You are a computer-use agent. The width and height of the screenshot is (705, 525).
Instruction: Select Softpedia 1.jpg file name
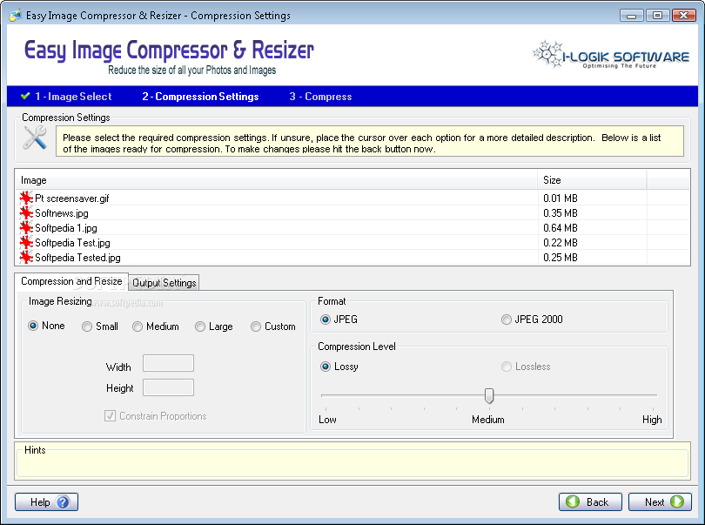coord(66,228)
